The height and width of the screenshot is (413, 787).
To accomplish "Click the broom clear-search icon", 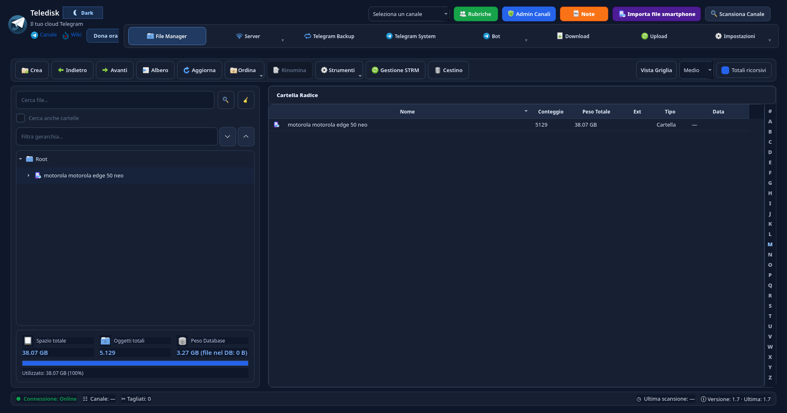I will 246,100.
